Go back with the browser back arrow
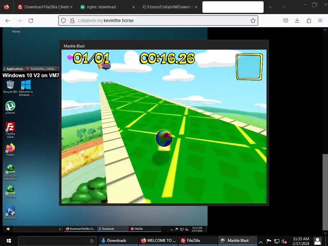328x246 pixels. click(8, 20)
